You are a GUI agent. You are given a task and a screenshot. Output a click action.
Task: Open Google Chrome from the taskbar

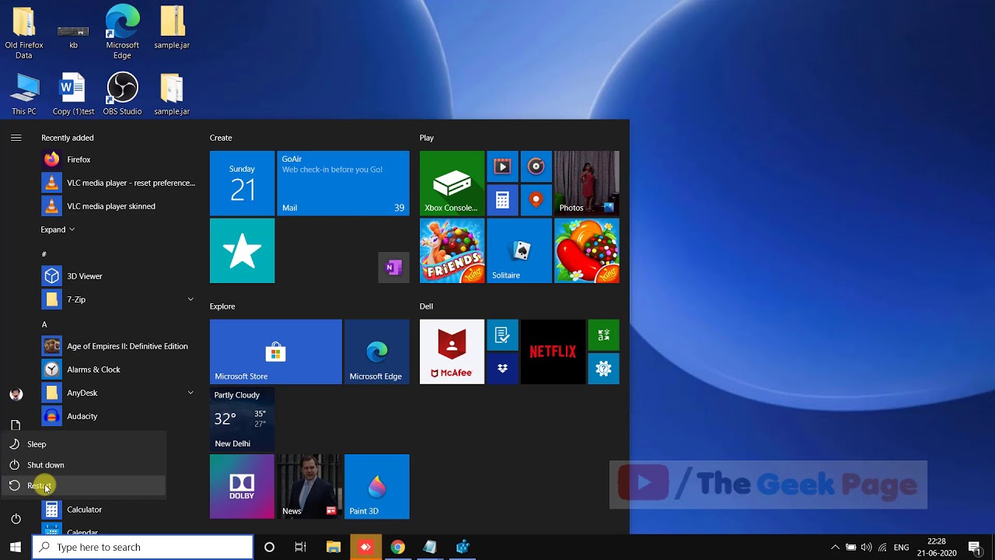pos(397,547)
